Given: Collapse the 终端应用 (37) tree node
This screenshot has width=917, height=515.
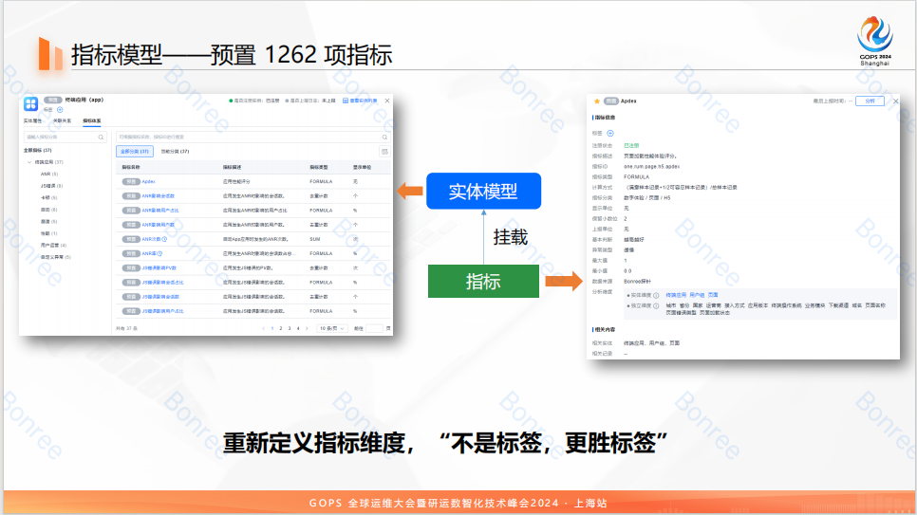Looking at the screenshot, I should (29, 162).
